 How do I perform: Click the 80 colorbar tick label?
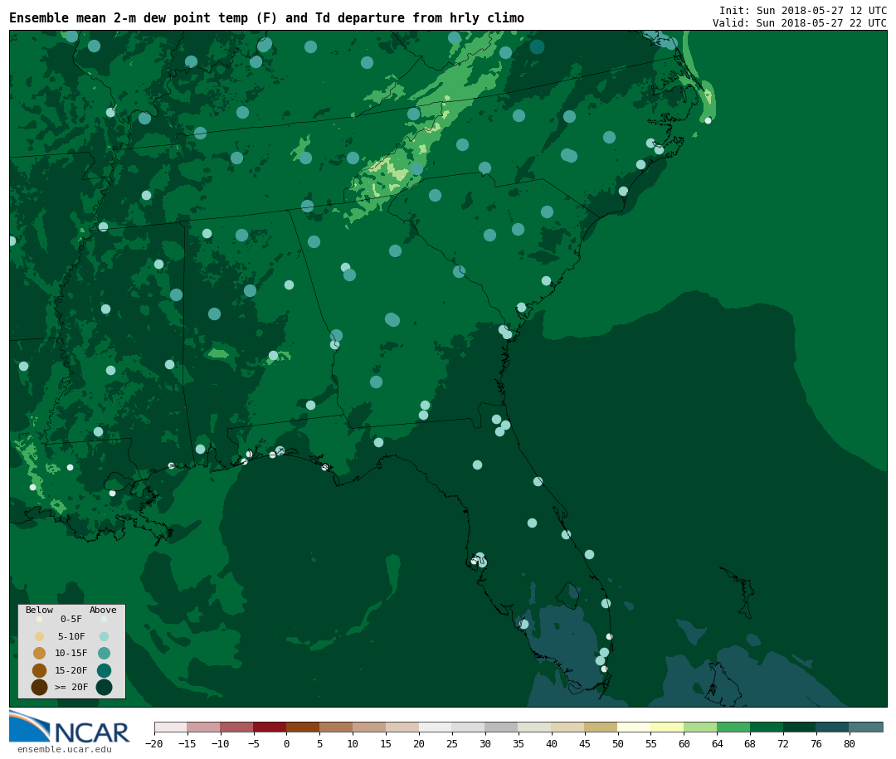850,743
